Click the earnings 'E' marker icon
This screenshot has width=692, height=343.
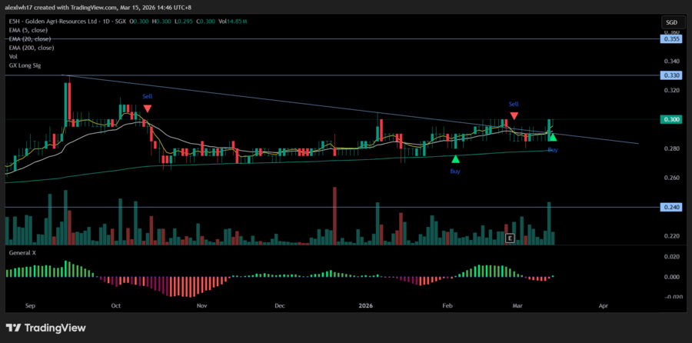(x=509, y=238)
